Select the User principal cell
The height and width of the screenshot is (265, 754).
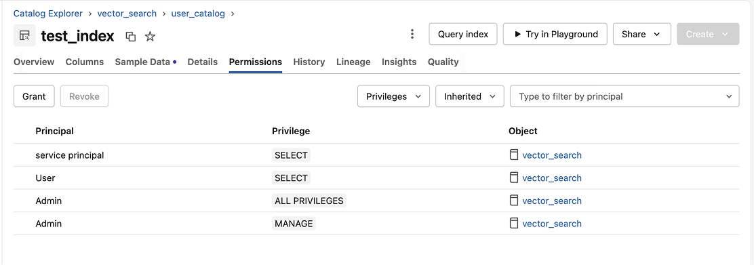[45, 178]
